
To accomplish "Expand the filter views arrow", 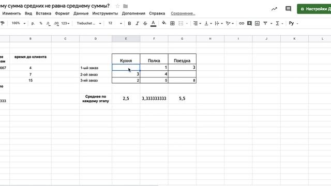I will pyautogui.click(x=271, y=23).
